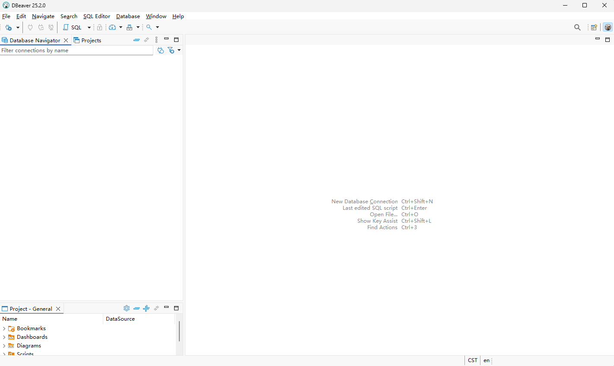Screen dimensions: 614x366
Task: Expand the Diagrams tree node
Action: pyautogui.click(x=4, y=346)
